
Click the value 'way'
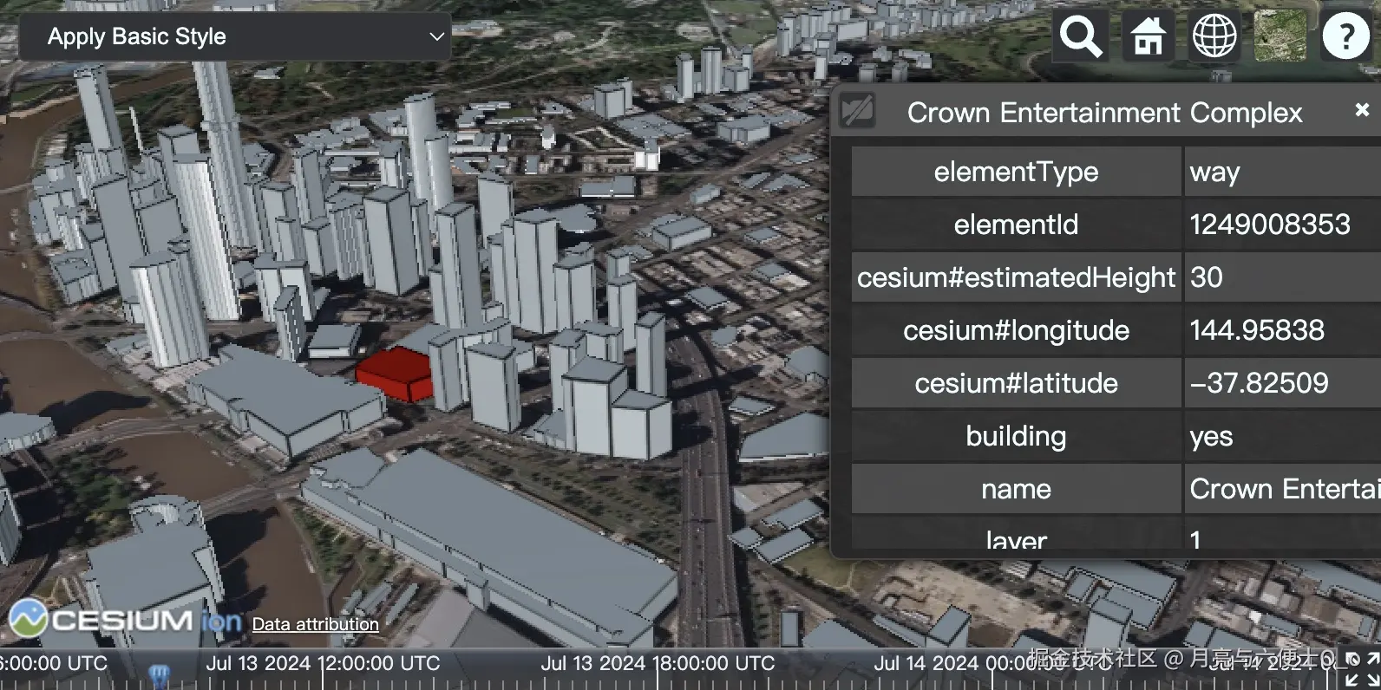(x=1214, y=172)
